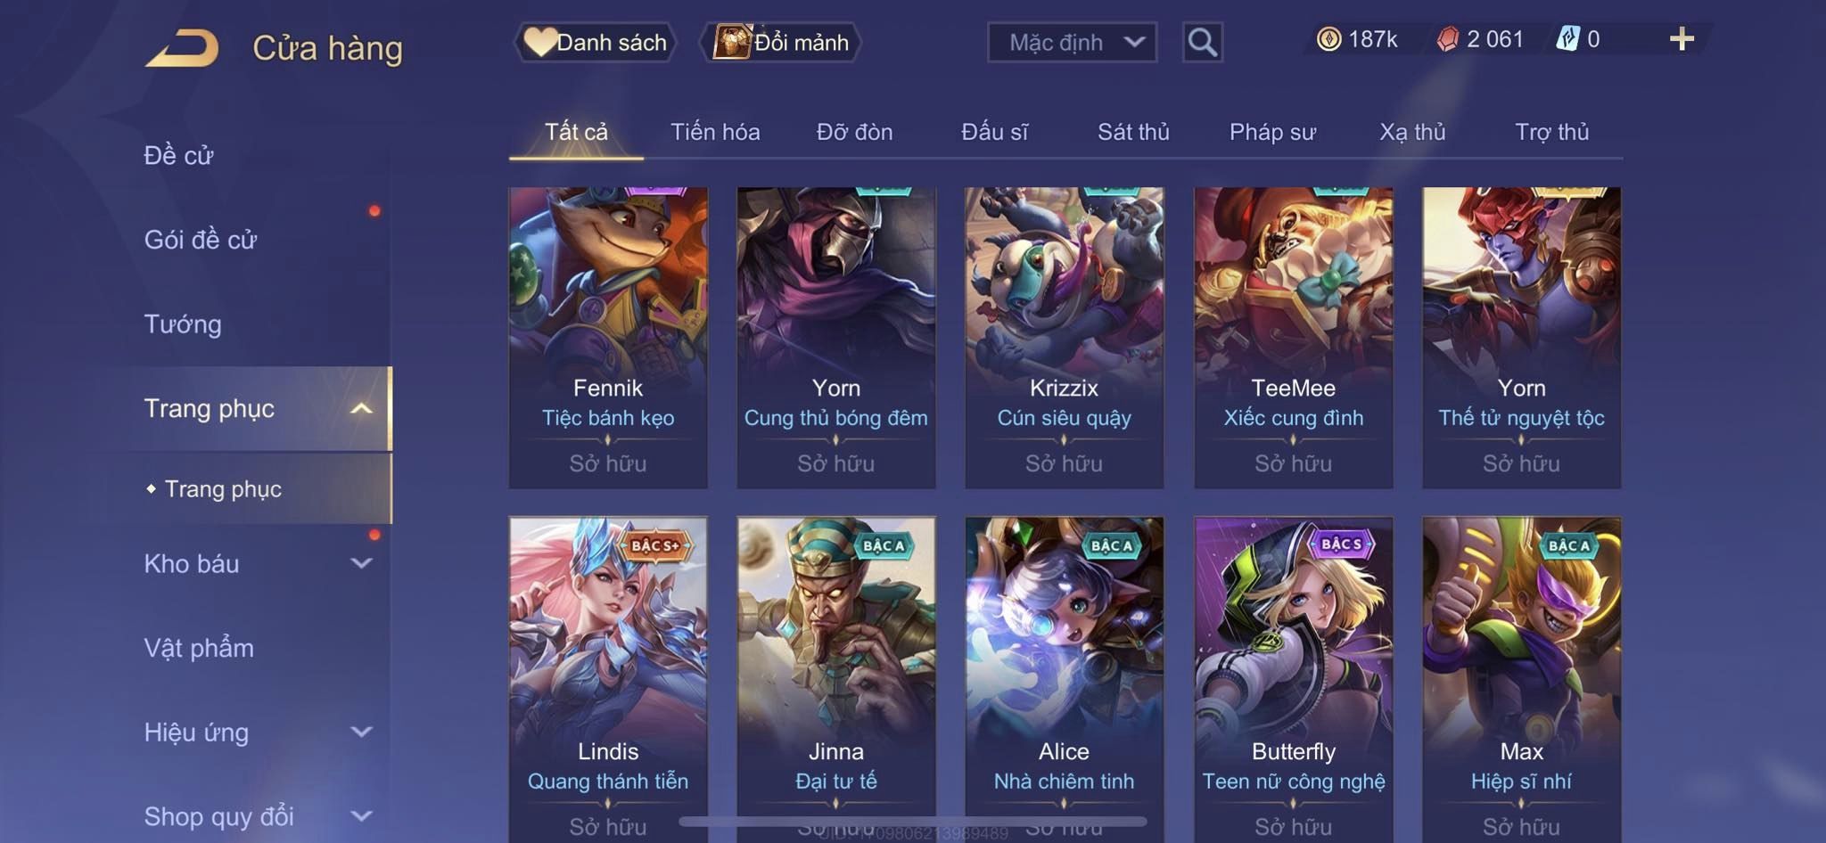Select Lindis Quang thánh tiễn skin card

click(x=608, y=679)
